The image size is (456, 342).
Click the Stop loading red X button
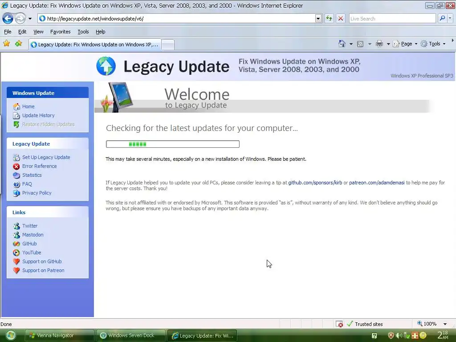coord(340,19)
